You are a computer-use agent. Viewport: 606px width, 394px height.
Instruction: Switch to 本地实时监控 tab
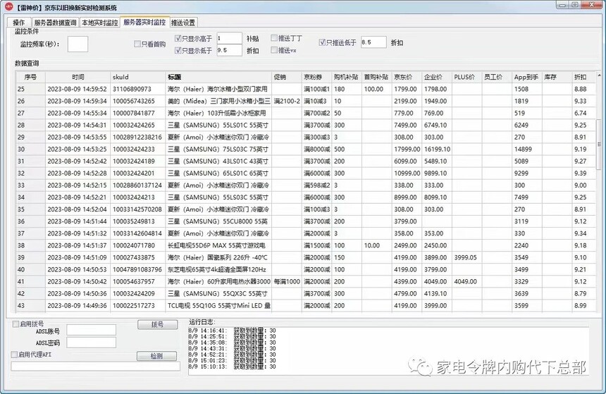click(100, 23)
